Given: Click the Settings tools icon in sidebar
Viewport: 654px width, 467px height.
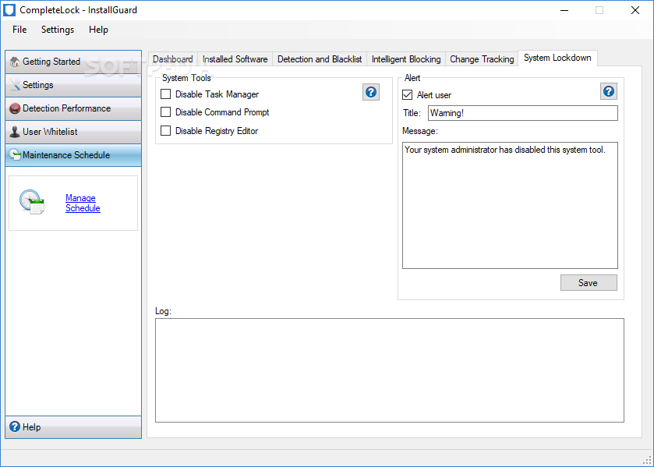Looking at the screenshot, I should [x=15, y=85].
